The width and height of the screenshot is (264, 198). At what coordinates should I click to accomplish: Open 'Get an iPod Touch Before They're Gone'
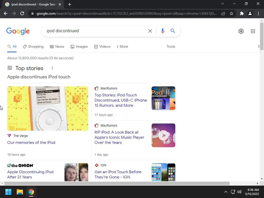pyautogui.click(x=118, y=175)
